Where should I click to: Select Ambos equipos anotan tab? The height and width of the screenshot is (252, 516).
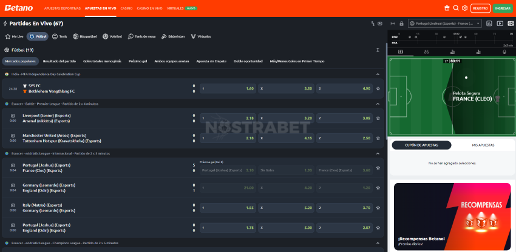[x=172, y=61]
